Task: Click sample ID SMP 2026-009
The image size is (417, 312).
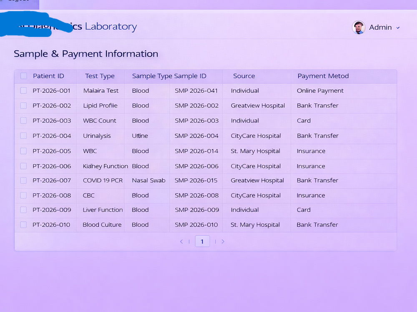Action: click(197, 210)
